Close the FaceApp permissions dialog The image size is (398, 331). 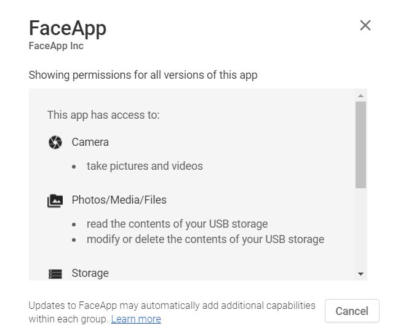pos(365,25)
